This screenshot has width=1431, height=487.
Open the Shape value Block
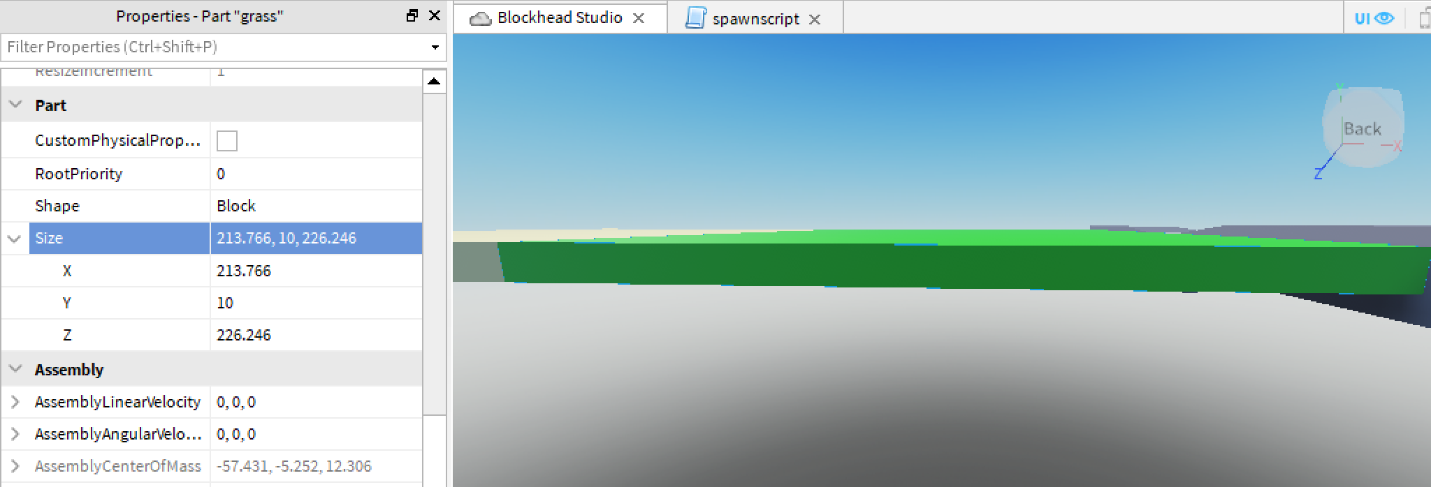316,206
